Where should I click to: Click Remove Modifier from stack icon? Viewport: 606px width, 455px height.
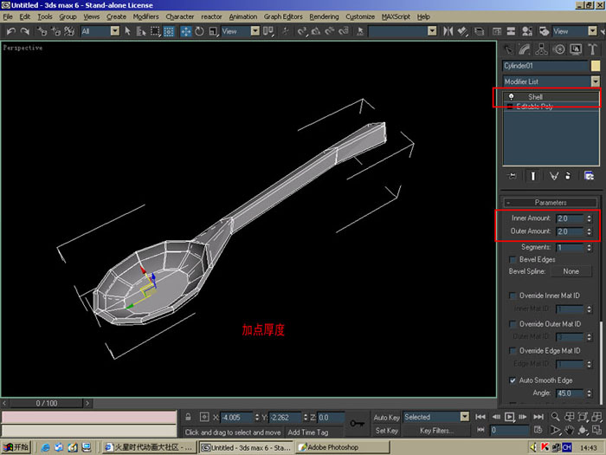point(568,176)
